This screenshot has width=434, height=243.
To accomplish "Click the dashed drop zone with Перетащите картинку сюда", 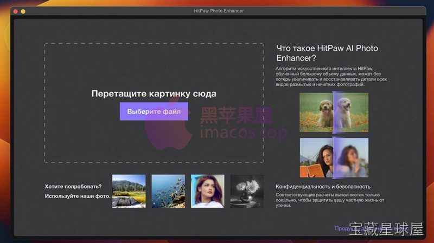I will [x=154, y=103].
